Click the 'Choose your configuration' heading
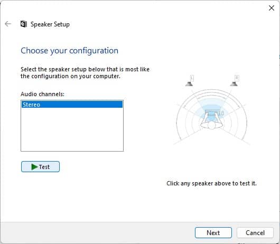Viewport: 280px width, 244px height. coord(69,51)
